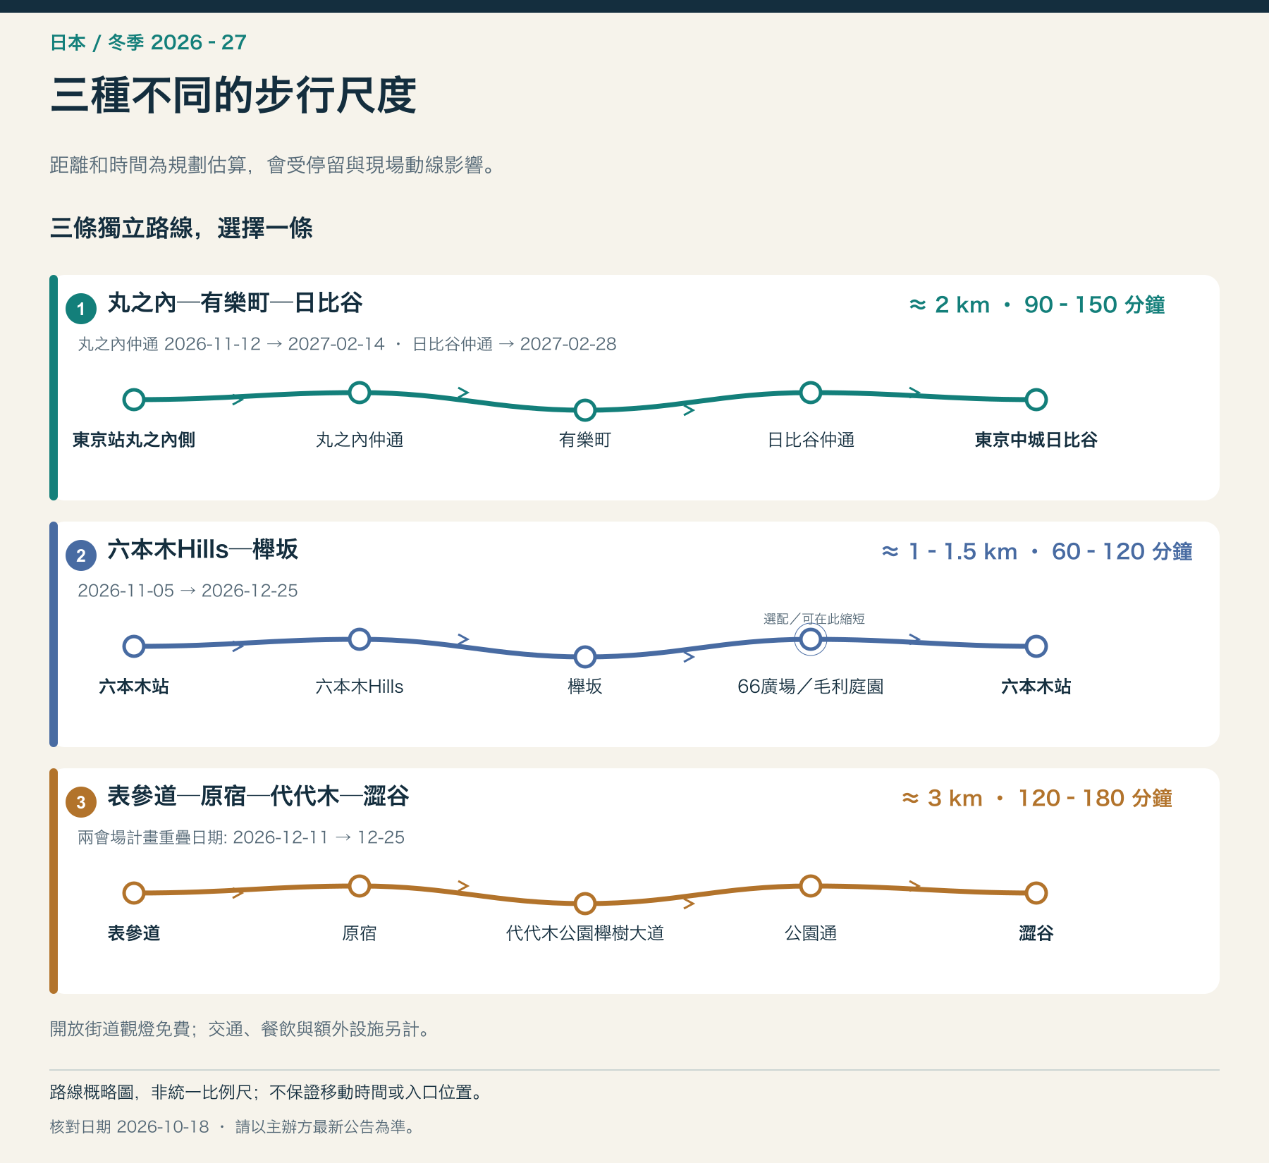Select the 丸之內仲通 stop node
This screenshot has width=1269, height=1163.
pyautogui.click(x=360, y=393)
